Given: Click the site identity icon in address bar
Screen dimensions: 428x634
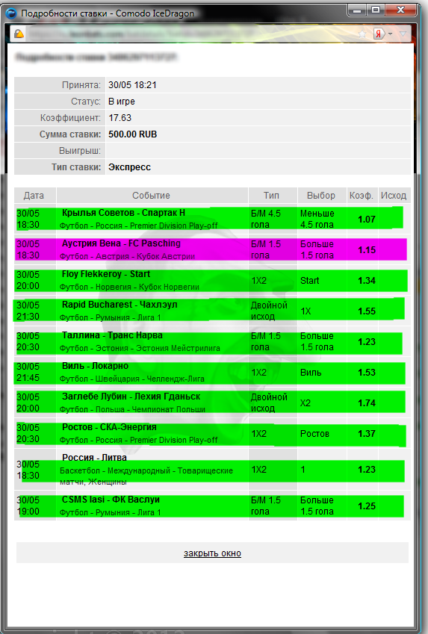Looking at the screenshot, I should 19,34.
